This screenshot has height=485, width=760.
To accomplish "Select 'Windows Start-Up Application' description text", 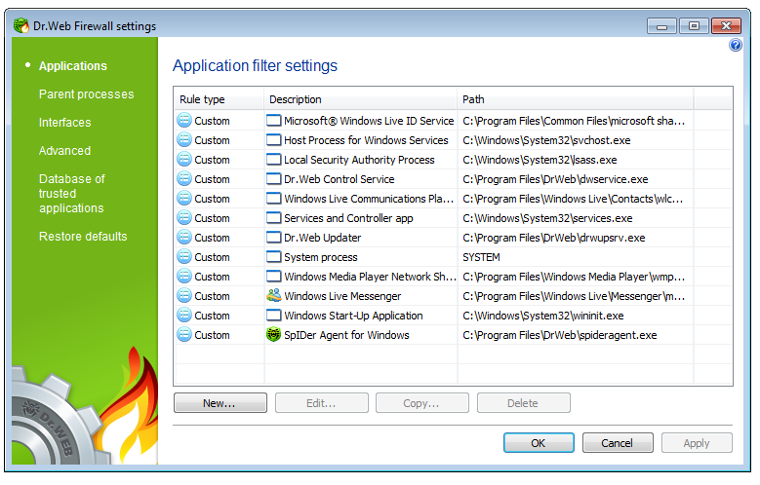I will tap(353, 316).
